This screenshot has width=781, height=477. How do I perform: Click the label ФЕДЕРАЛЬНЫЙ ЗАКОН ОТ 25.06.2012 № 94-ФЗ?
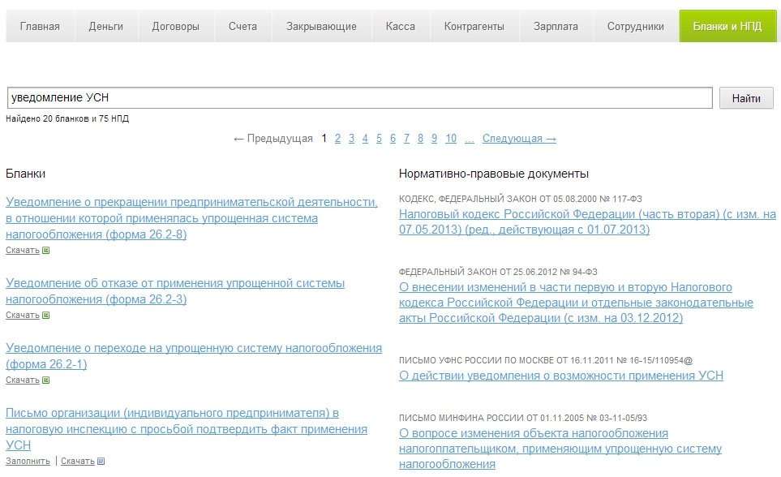498,272
